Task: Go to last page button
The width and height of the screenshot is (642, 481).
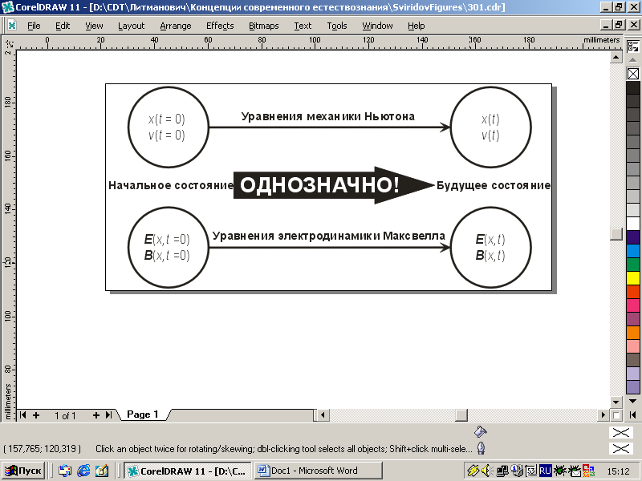Action: point(108,415)
